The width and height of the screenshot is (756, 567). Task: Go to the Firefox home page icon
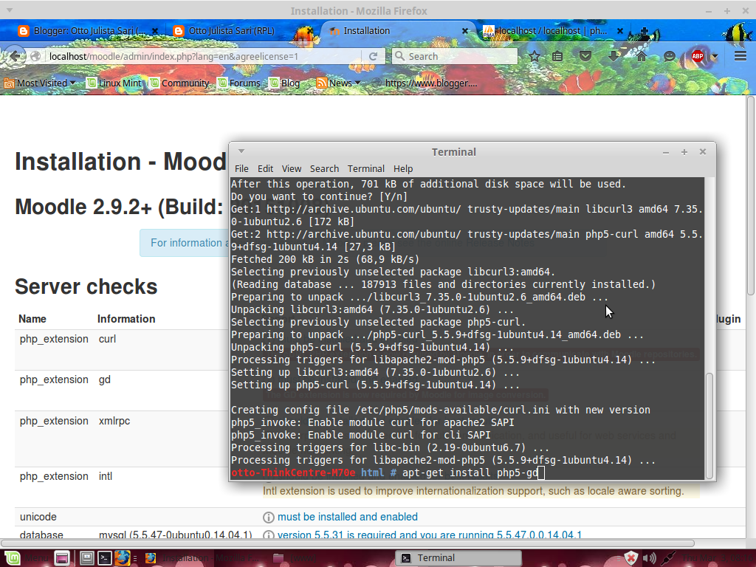pyautogui.click(x=642, y=56)
